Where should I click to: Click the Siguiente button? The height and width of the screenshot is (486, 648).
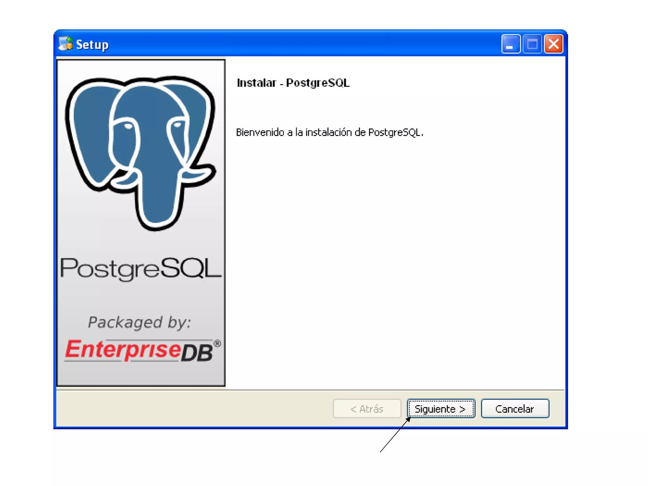pyautogui.click(x=441, y=408)
